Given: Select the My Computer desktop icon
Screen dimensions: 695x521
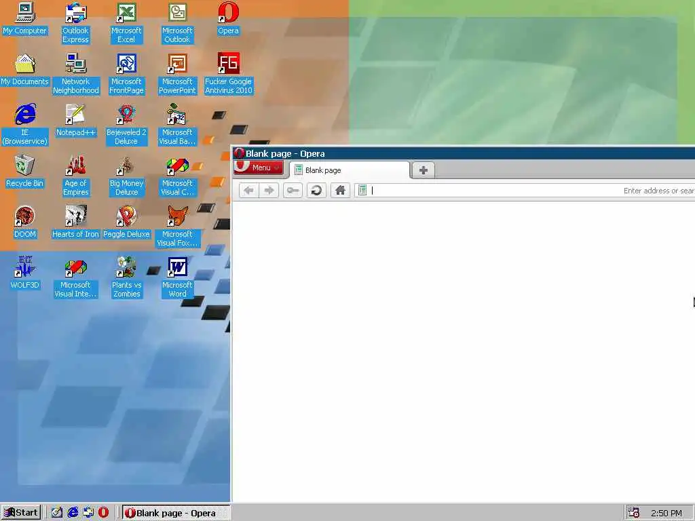Looking at the screenshot, I should [25, 18].
